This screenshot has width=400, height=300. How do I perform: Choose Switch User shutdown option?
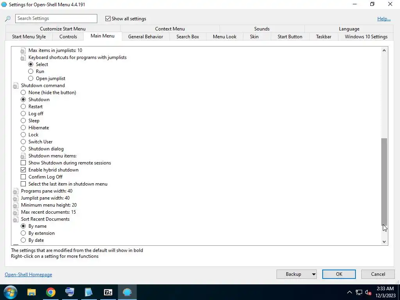pyautogui.click(x=23, y=142)
